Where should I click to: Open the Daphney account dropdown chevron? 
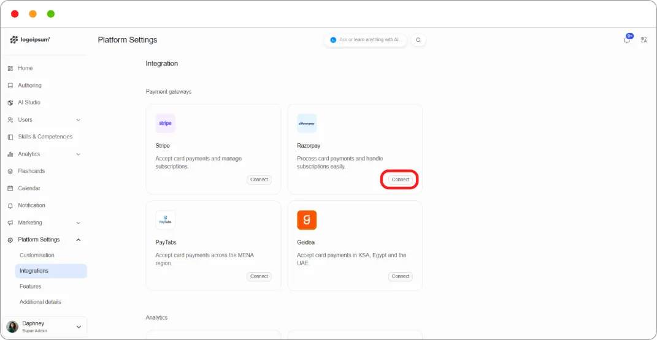coord(79,327)
